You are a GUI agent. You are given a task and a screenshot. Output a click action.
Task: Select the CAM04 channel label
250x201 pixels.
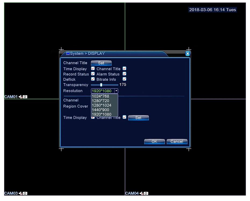click(132, 193)
